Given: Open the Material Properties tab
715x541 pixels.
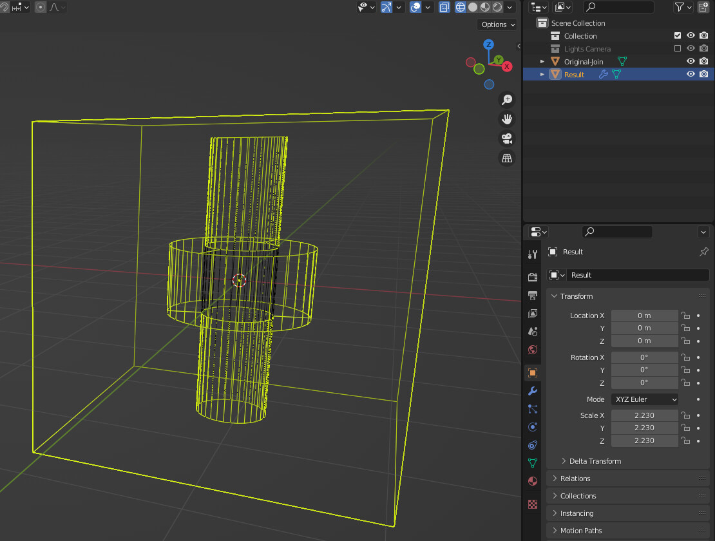Looking at the screenshot, I should [532, 481].
